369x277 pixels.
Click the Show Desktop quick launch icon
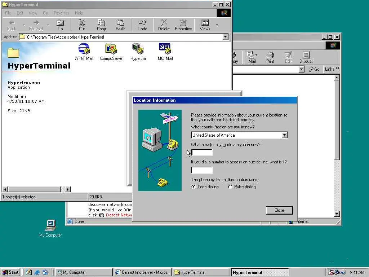29,273
